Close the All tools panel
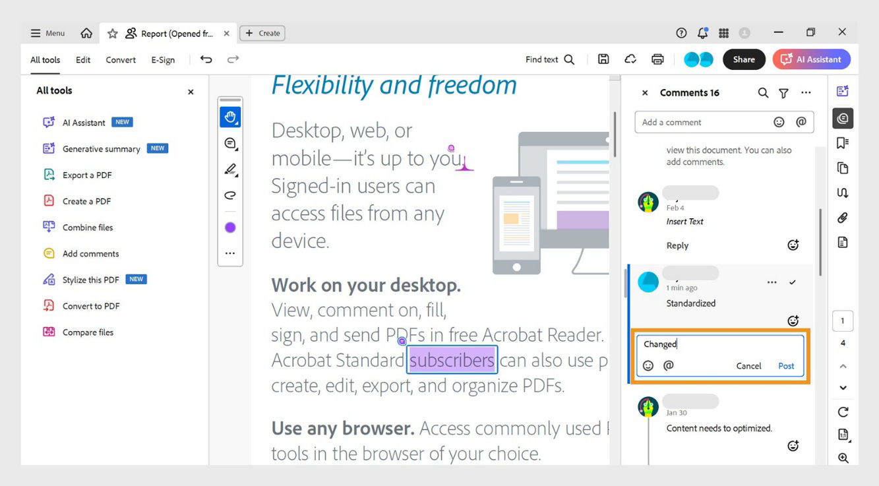This screenshot has height=486, width=879. coord(191,92)
